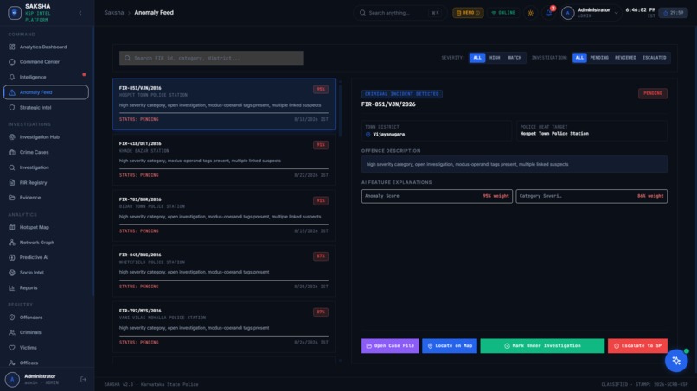Expand the Administrator account dropdown
697x391 pixels.
[x=591, y=13]
